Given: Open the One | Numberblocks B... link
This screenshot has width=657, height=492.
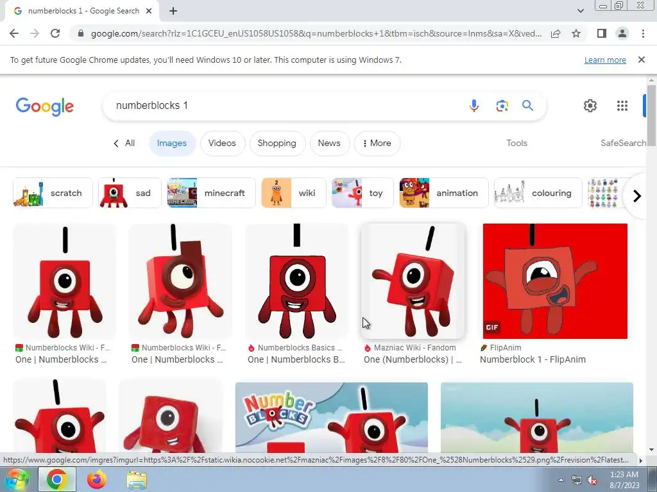Looking at the screenshot, I should [x=296, y=359].
